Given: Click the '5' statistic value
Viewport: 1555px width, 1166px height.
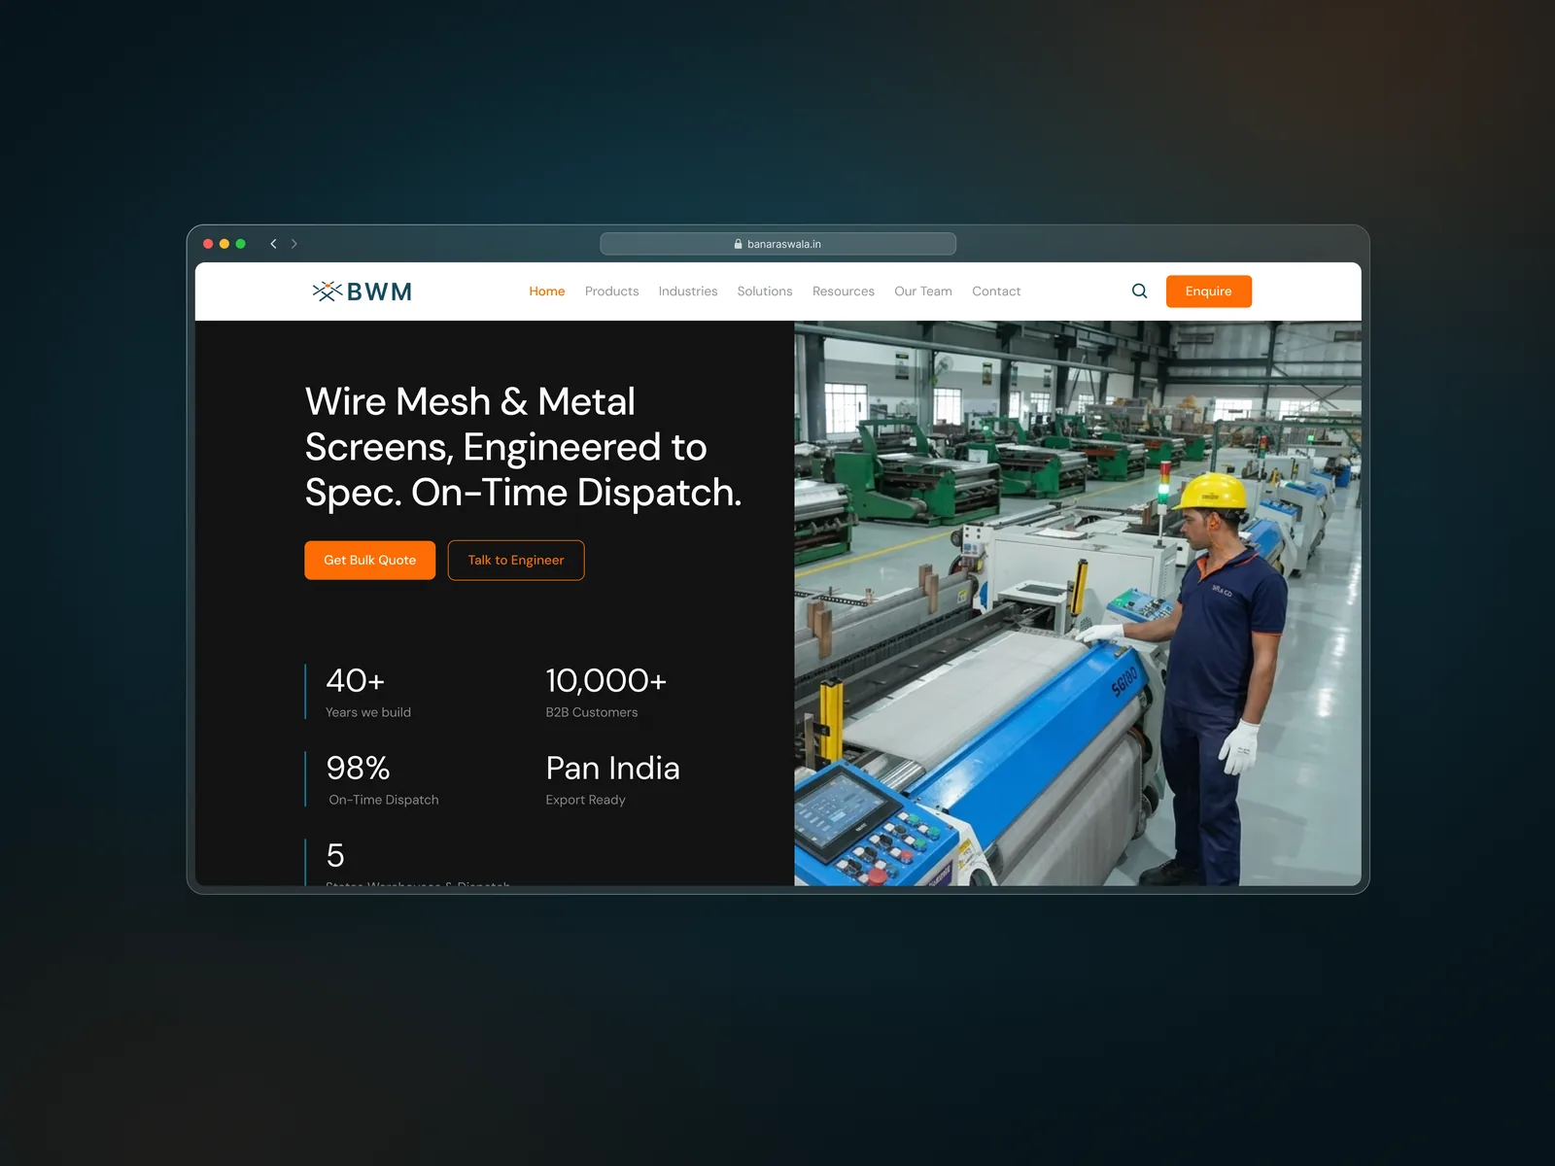Looking at the screenshot, I should [x=335, y=856].
